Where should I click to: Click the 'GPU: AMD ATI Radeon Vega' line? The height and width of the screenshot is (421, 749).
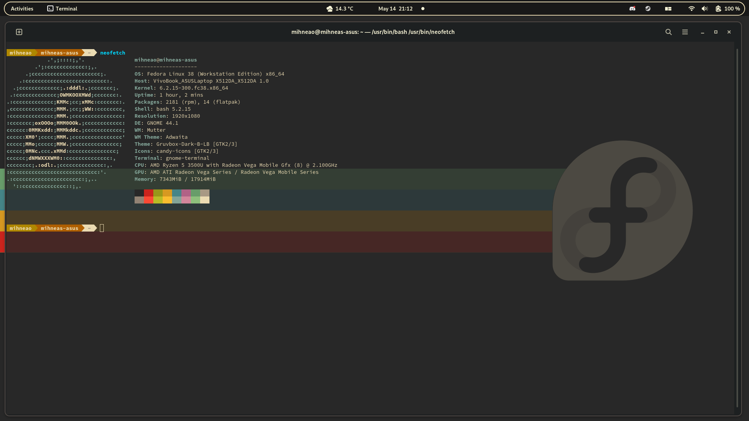click(226, 172)
